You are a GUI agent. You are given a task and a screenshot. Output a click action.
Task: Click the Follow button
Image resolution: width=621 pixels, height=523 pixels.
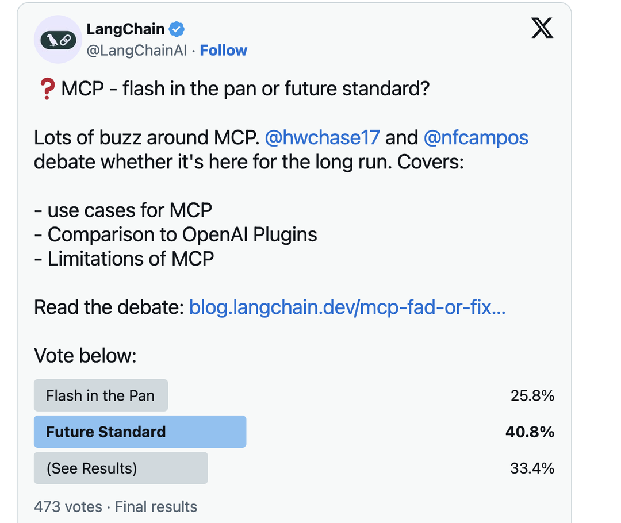[x=224, y=51]
